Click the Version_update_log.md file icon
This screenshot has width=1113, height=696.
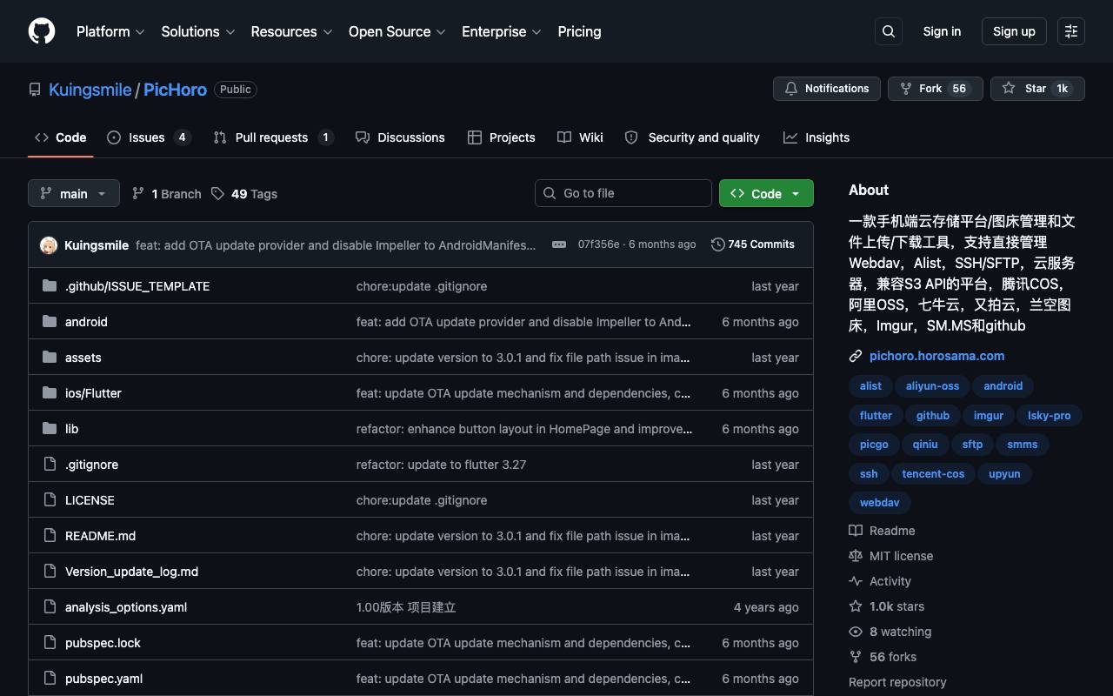[x=50, y=571]
